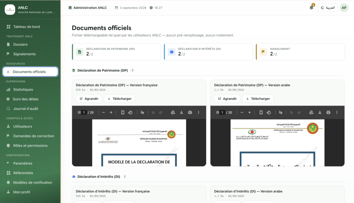The image size is (354, 203).
Task: Click Télécharger for DP Version française
Action: click(120, 99)
